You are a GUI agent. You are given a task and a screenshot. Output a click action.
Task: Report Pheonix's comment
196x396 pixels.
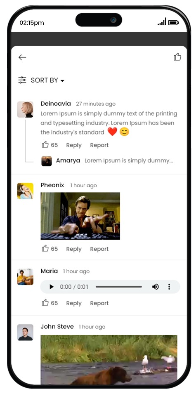click(99, 249)
